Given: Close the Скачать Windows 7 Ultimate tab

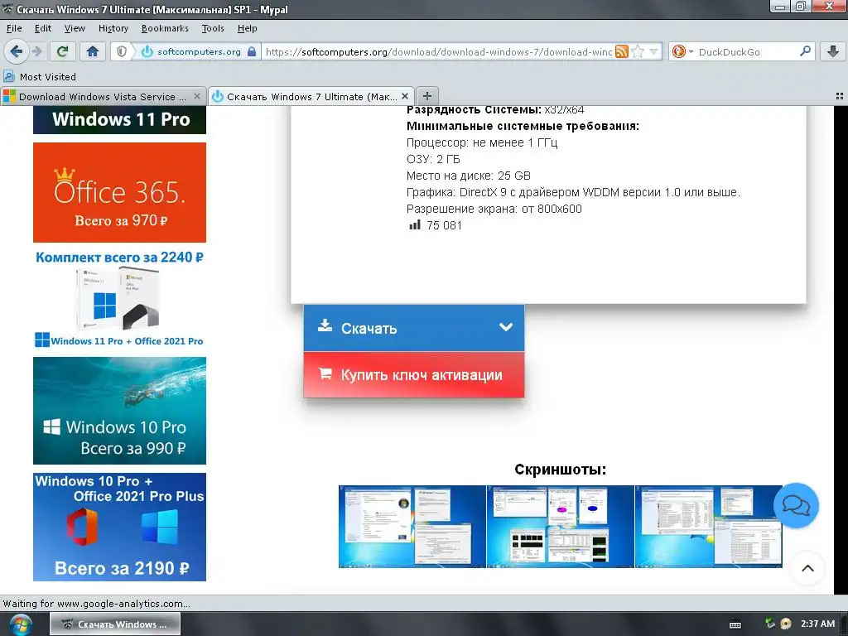Looking at the screenshot, I should click(404, 96).
